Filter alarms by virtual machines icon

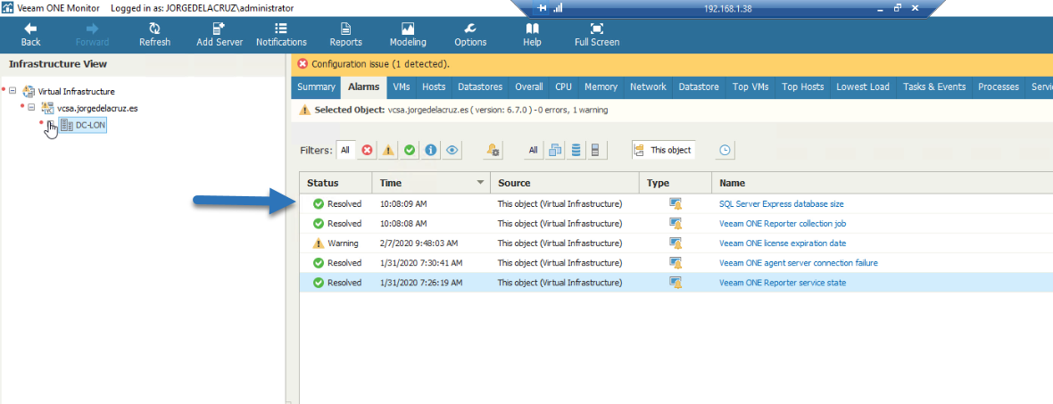555,151
